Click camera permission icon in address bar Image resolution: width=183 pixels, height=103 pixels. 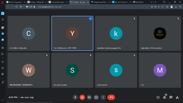(x=27, y=7)
